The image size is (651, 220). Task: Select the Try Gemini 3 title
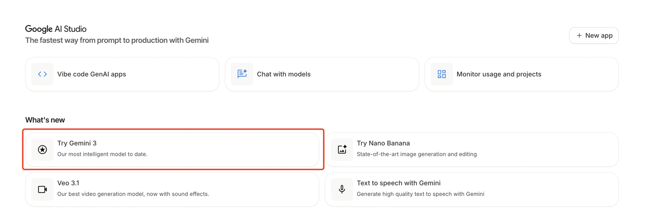[x=77, y=143]
